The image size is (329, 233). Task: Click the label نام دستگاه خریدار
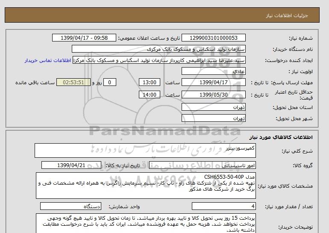tap(293, 49)
